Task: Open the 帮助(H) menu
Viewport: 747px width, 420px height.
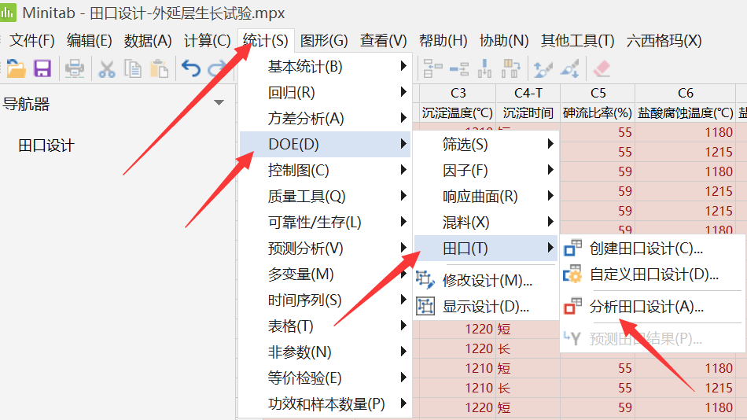Action: coord(443,41)
